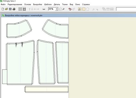Cascade windows with the overlapping windows icon
136x98 pixels.
(x=104, y=9)
